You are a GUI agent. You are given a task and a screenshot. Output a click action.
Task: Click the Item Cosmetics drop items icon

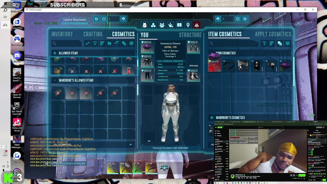(264, 43)
